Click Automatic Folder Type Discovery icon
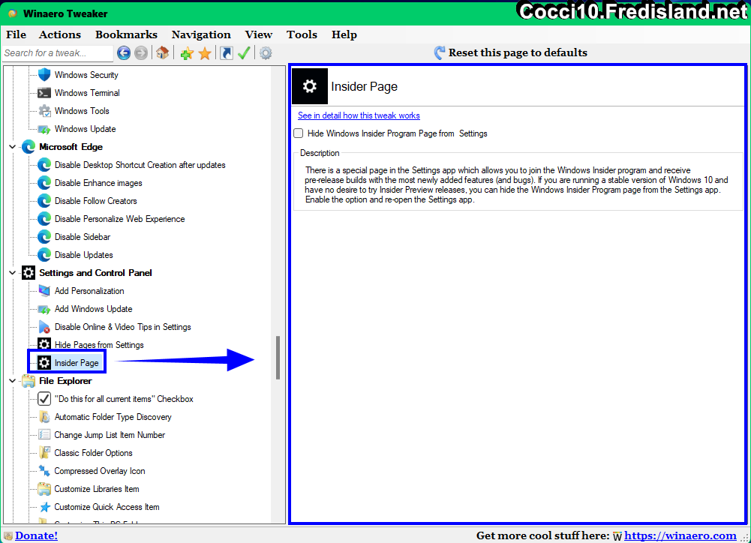The height and width of the screenshot is (543, 751). click(x=44, y=416)
